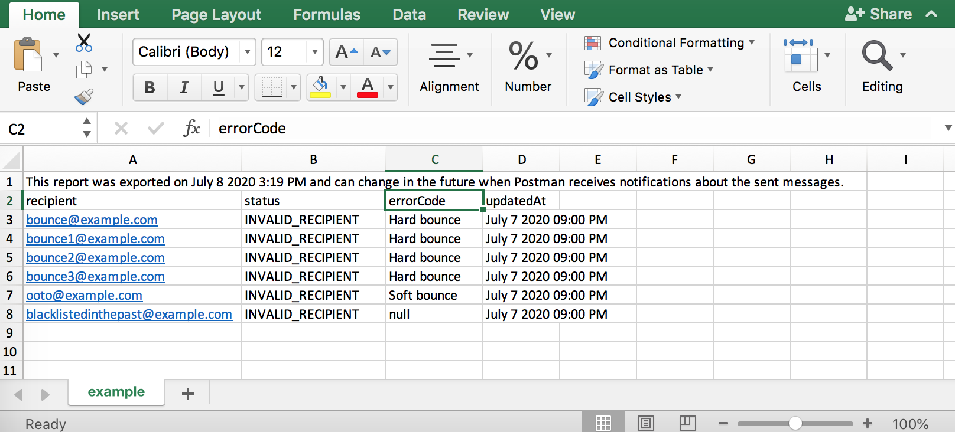955x432 pixels.
Task: Open ooto@example.com link
Action: coord(84,296)
